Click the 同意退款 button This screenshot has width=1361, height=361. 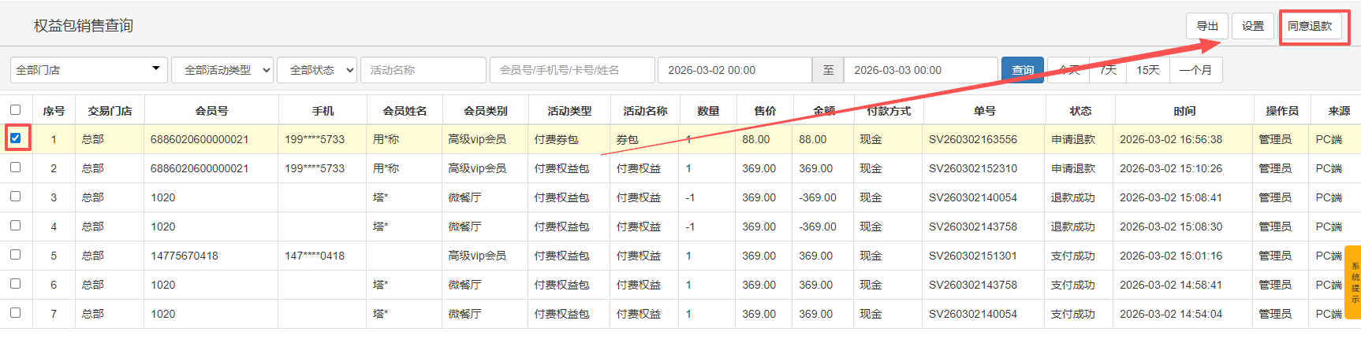click(x=1309, y=26)
